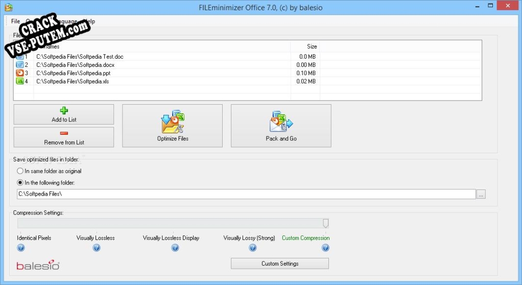The width and height of the screenshot is (522, 285).
Task: Click help icon under Custom Compression
Action: click(x=325, y=248)
